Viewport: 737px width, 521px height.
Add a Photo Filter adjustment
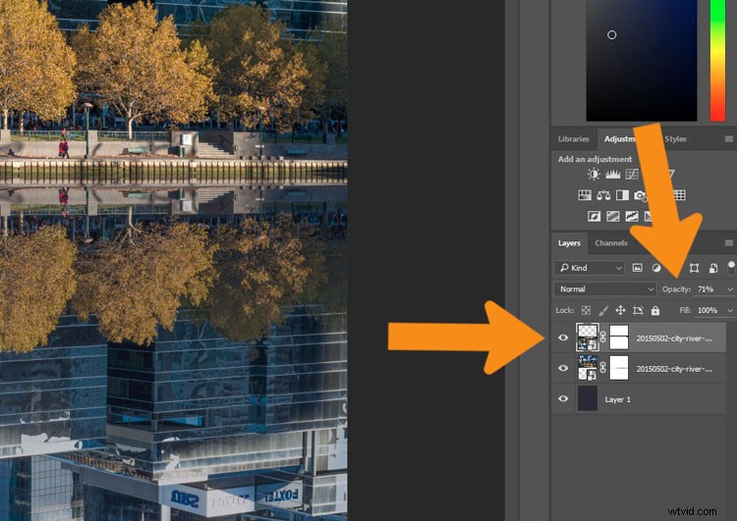(640, 195)
